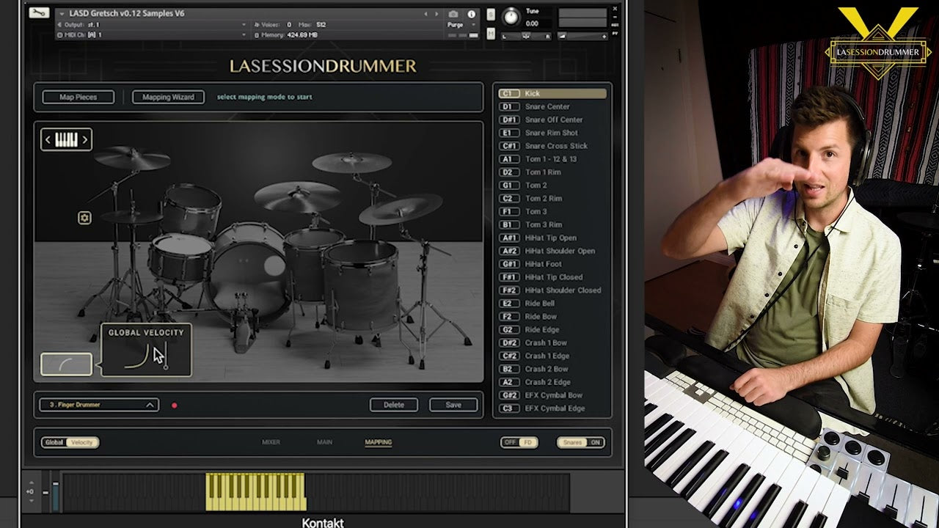Select Tom 1 - 12 & 13 row
This screenshot has height=528, width=939.
point(552,159)
